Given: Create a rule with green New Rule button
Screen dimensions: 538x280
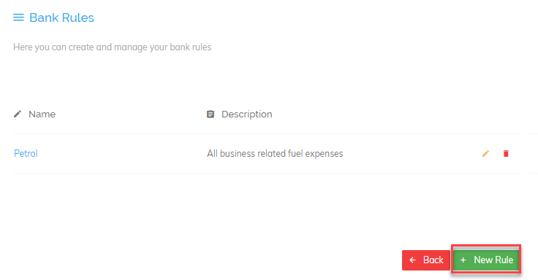Looking at the screenshot, I should coord(486,260).
